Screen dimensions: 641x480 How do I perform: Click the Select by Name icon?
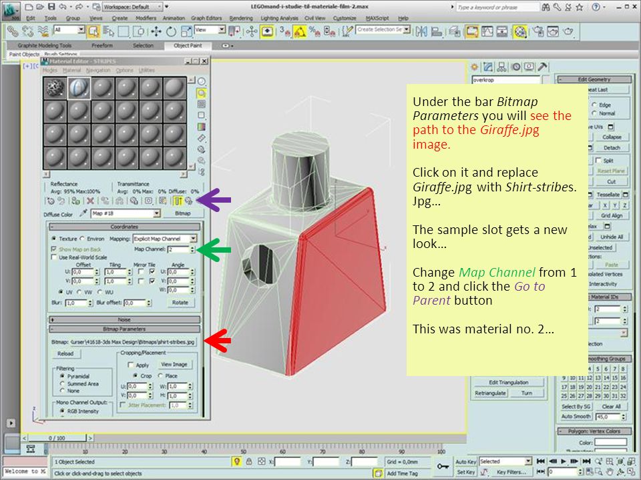click(x=108, y=31)
